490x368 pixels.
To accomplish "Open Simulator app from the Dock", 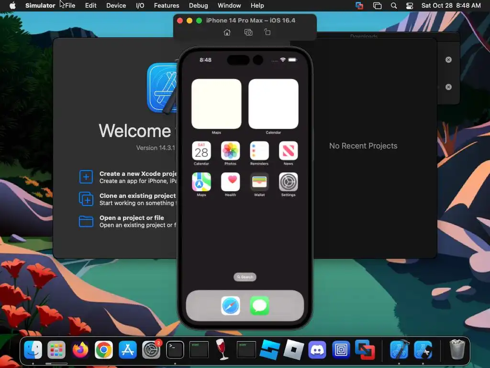I will click(423, 349).
